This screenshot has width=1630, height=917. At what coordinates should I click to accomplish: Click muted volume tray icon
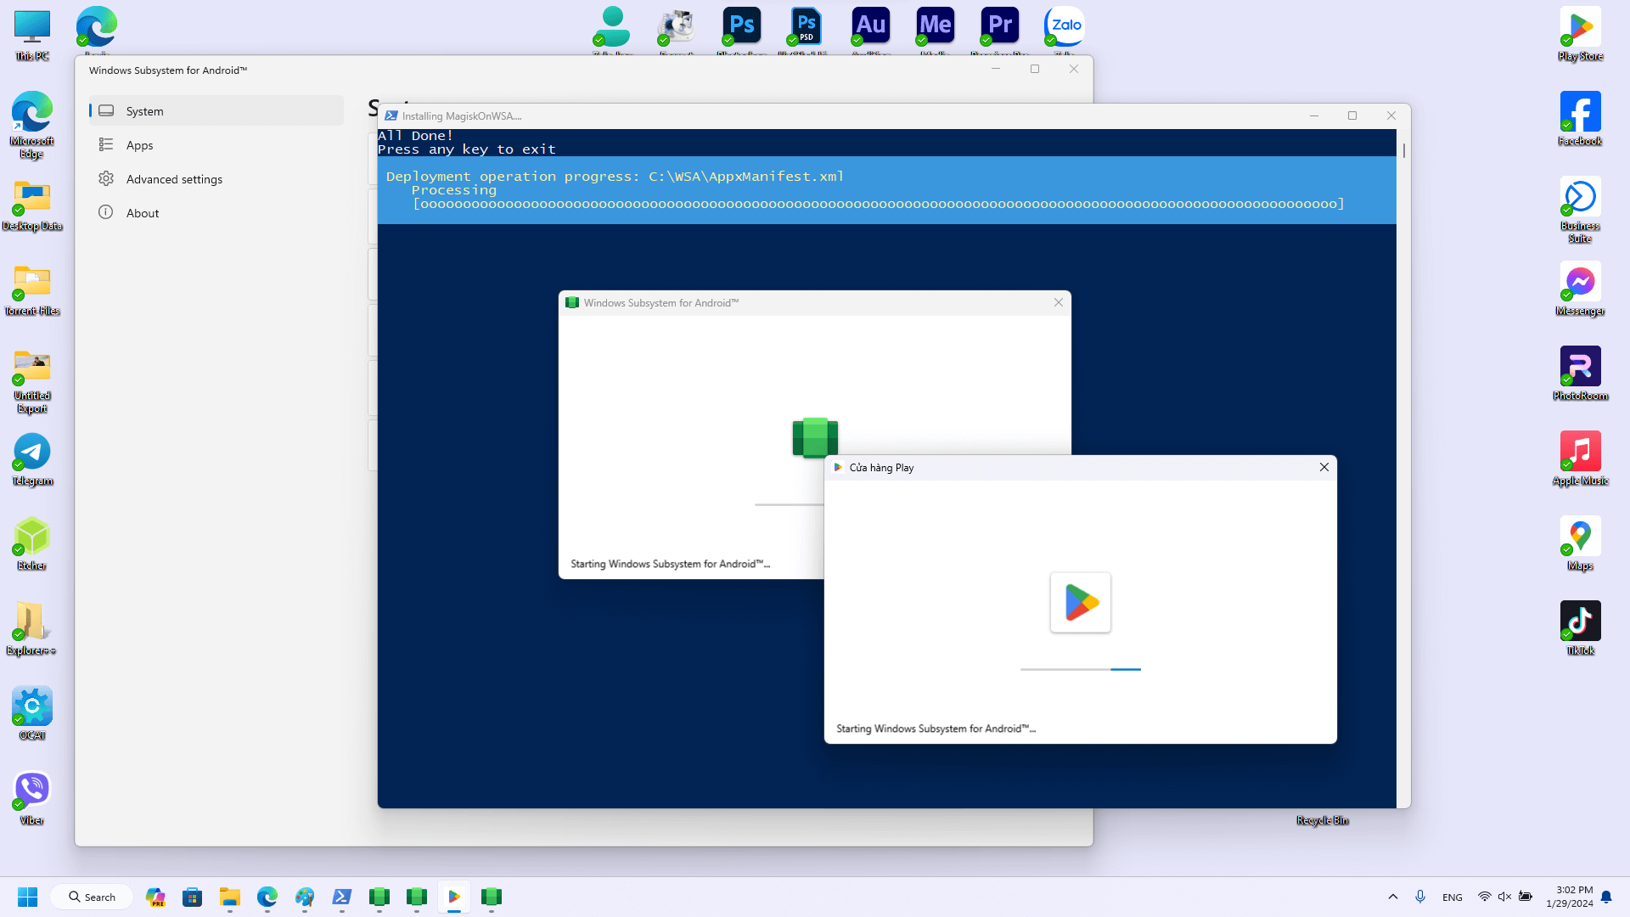click(1504, 897)
